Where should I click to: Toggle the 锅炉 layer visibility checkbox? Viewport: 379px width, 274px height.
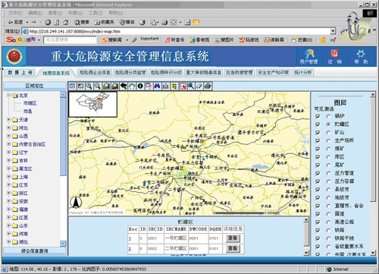pyautogui.click(x=318, y=116)
